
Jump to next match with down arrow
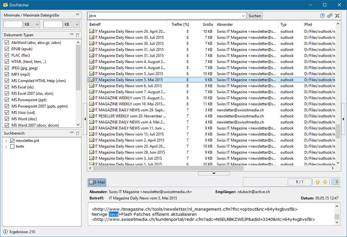(x=325, y=182)
